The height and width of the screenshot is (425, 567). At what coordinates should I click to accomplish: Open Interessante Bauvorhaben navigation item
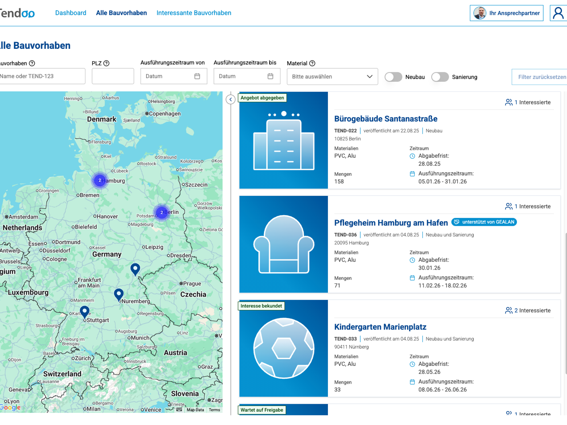point(194,13)
